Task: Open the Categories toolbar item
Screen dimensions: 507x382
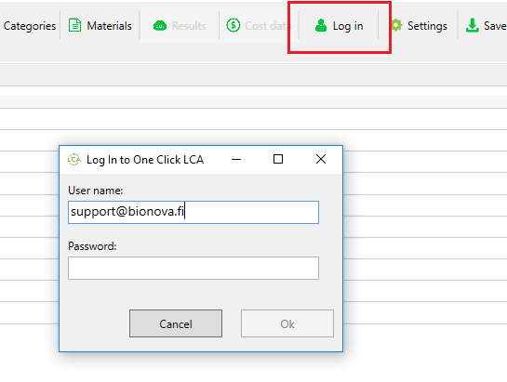Action: pos(30,26)
